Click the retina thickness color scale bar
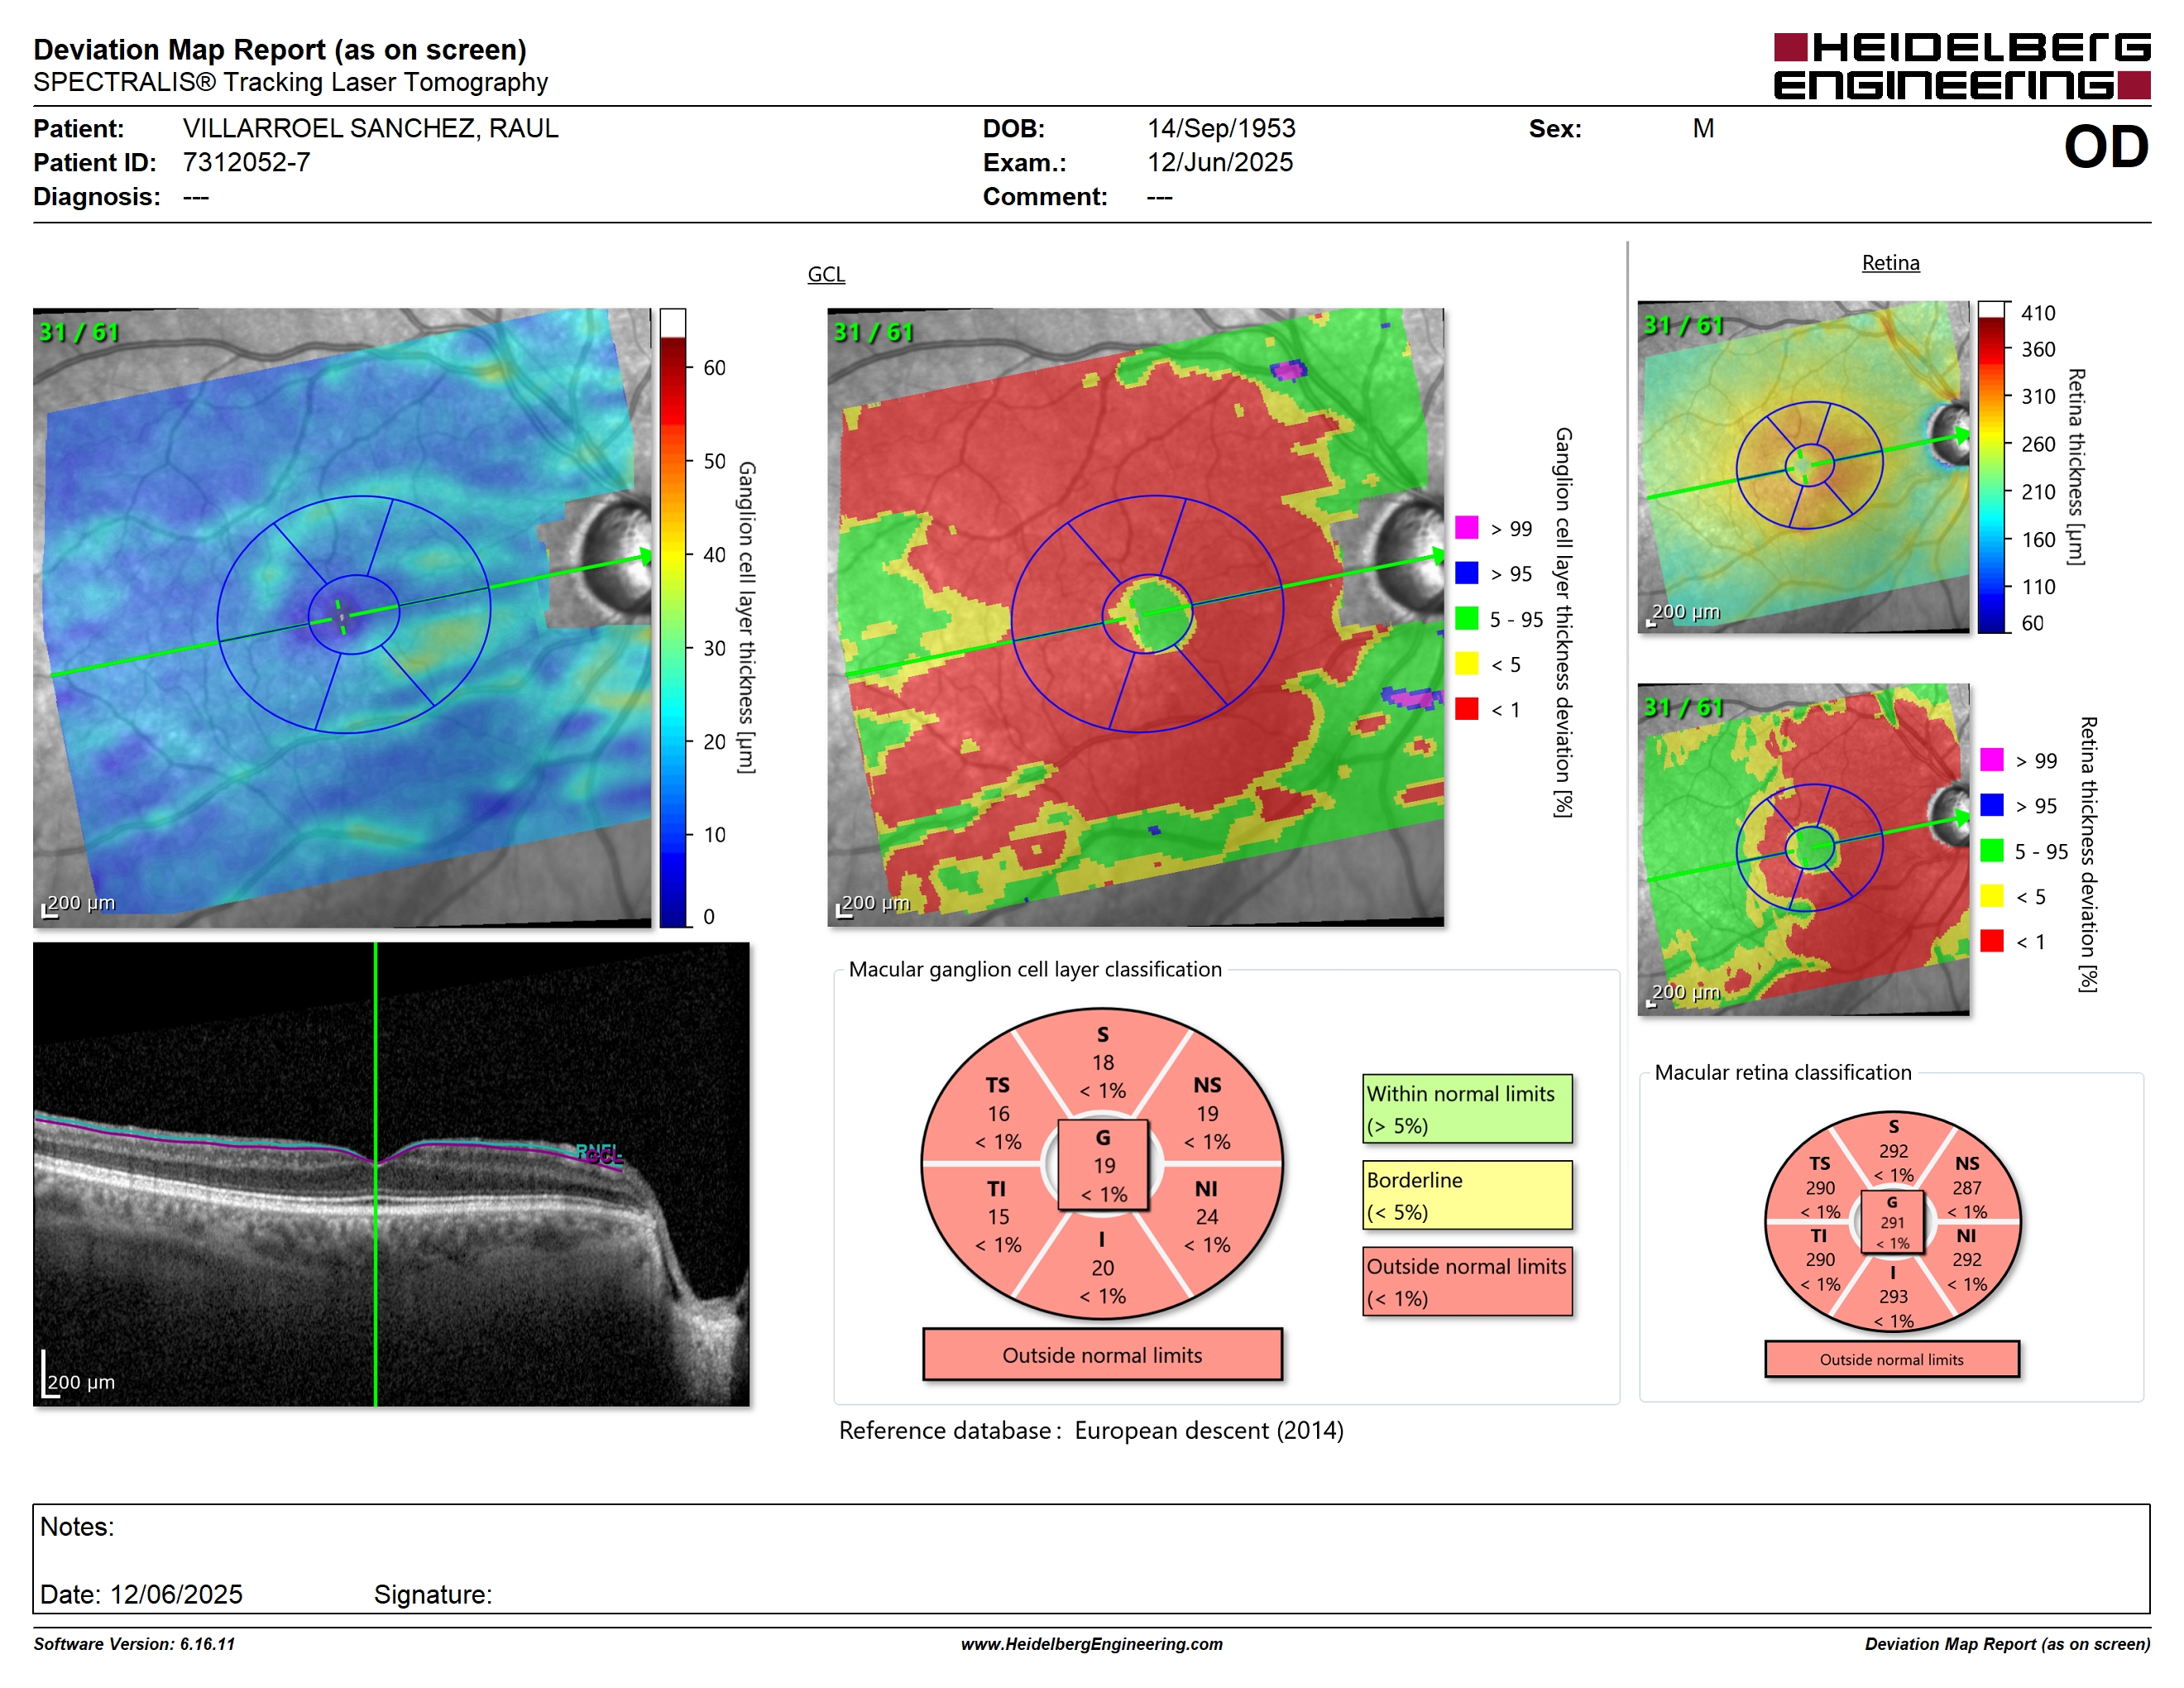The image size is (2184, 1688). [x=1991, y=467]
